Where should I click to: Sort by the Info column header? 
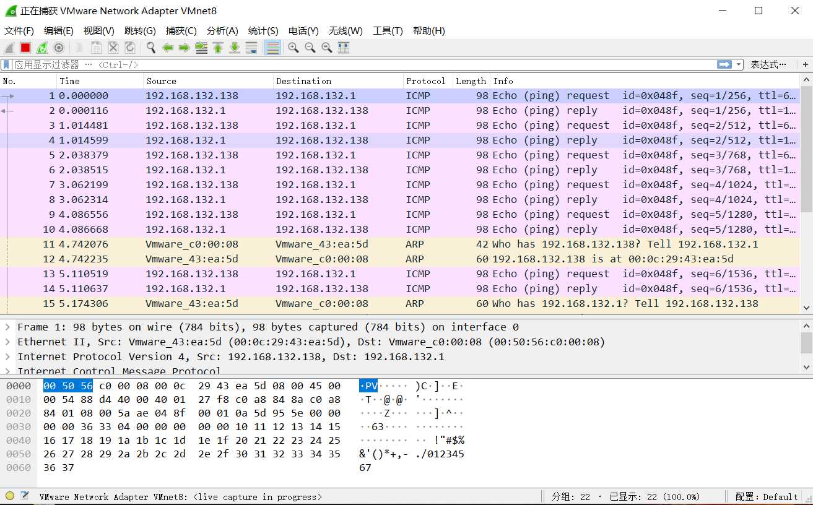pyautogui.click(x=645, y=81)
